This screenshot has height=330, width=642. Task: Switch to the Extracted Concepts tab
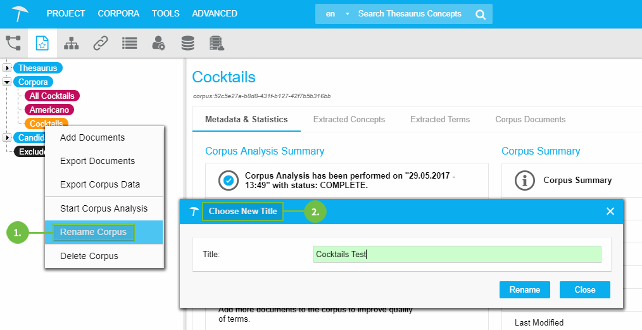point(349,119)
